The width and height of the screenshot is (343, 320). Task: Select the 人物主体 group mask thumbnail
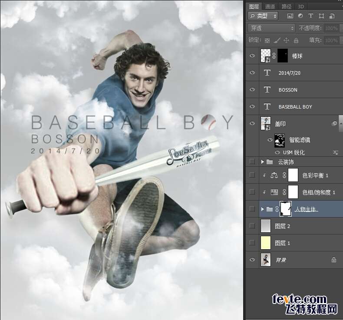tap(286, 209)
